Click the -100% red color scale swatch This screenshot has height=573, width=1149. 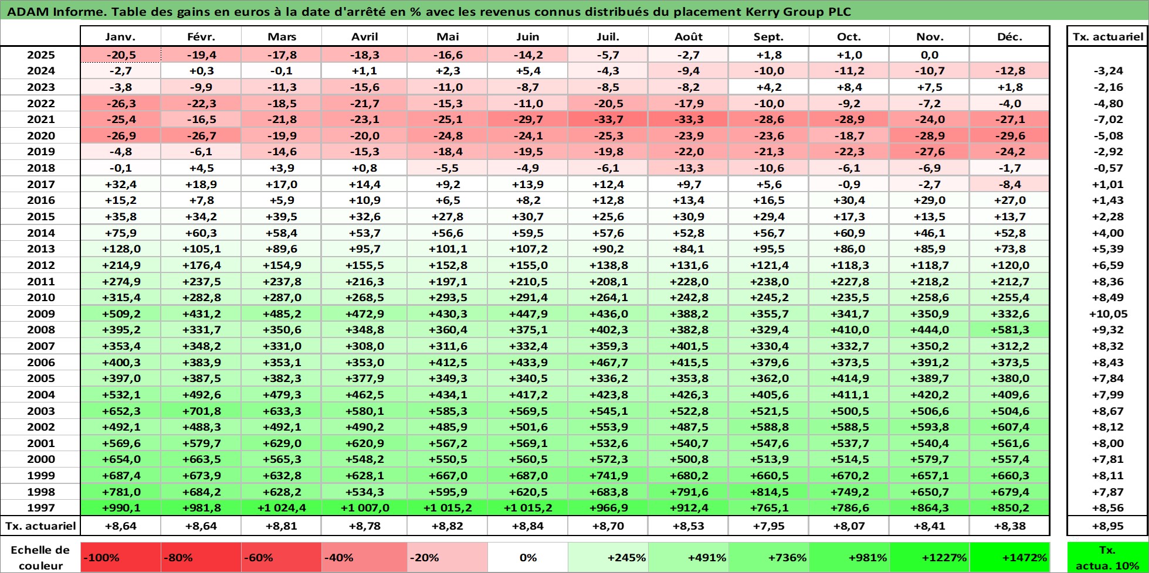click(x=120, y=557)
